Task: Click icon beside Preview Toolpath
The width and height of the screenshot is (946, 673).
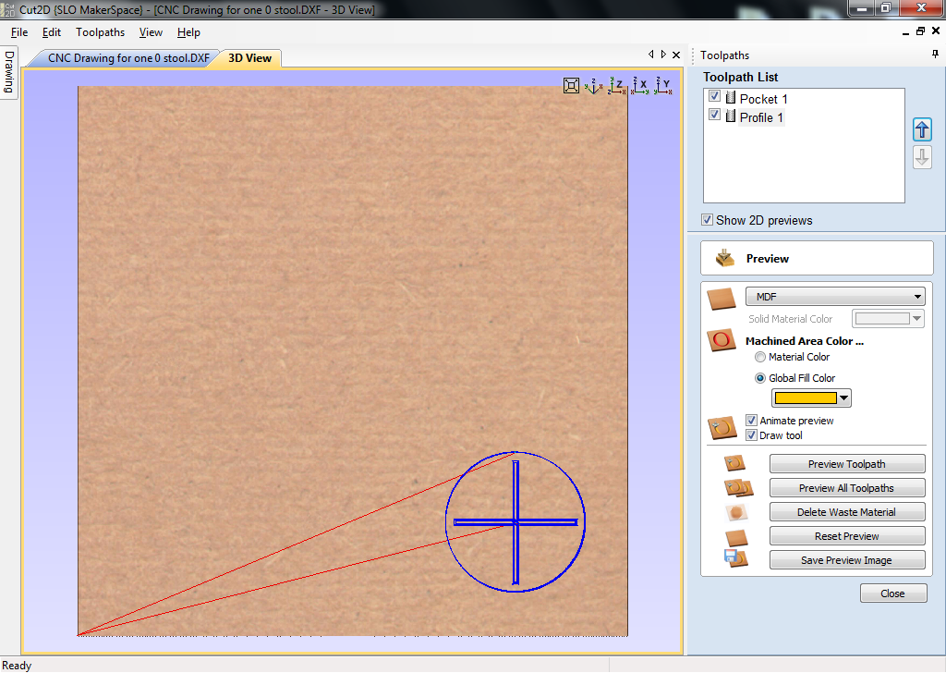Action: pos(734,463)
